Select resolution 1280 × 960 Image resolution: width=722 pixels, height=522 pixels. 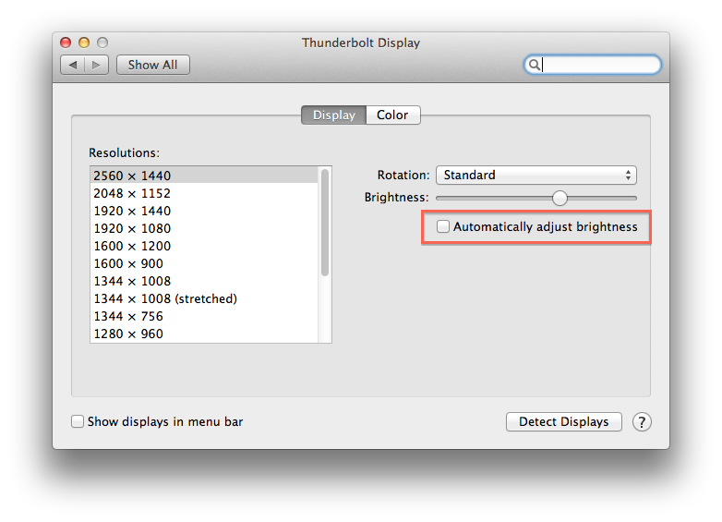tap(204, 334)
